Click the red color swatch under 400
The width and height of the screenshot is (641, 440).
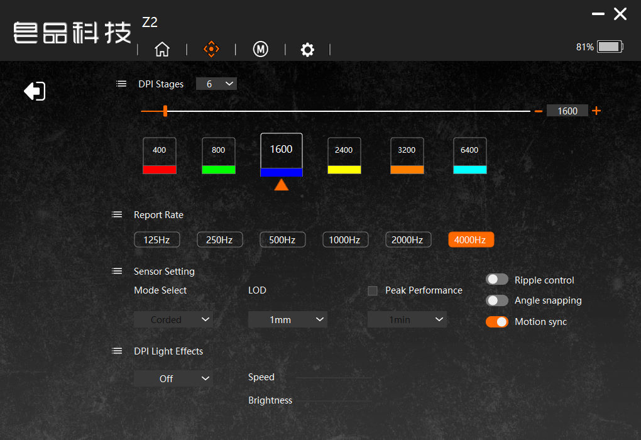pos(160,170)
